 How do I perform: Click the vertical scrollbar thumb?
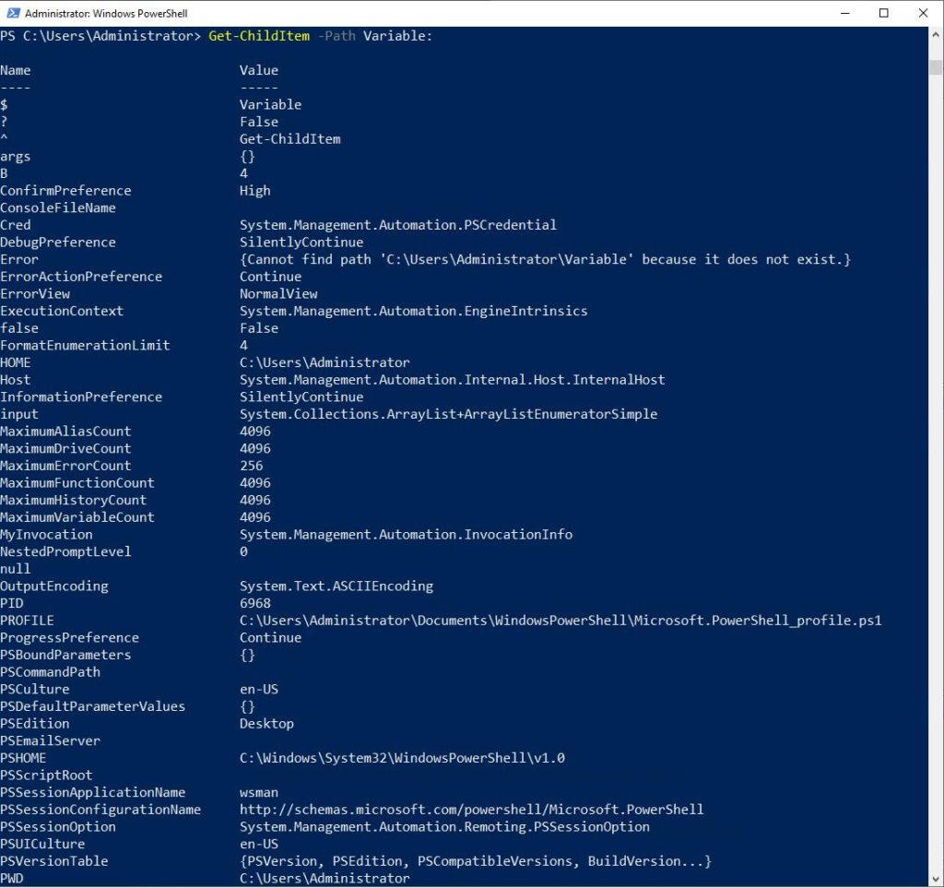936,66
